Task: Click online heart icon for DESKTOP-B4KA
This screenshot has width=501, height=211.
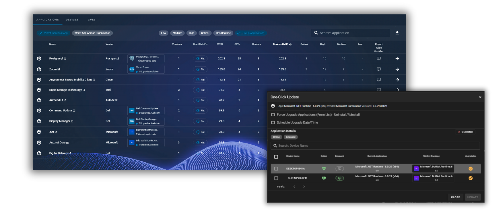Action: [324, 169]
